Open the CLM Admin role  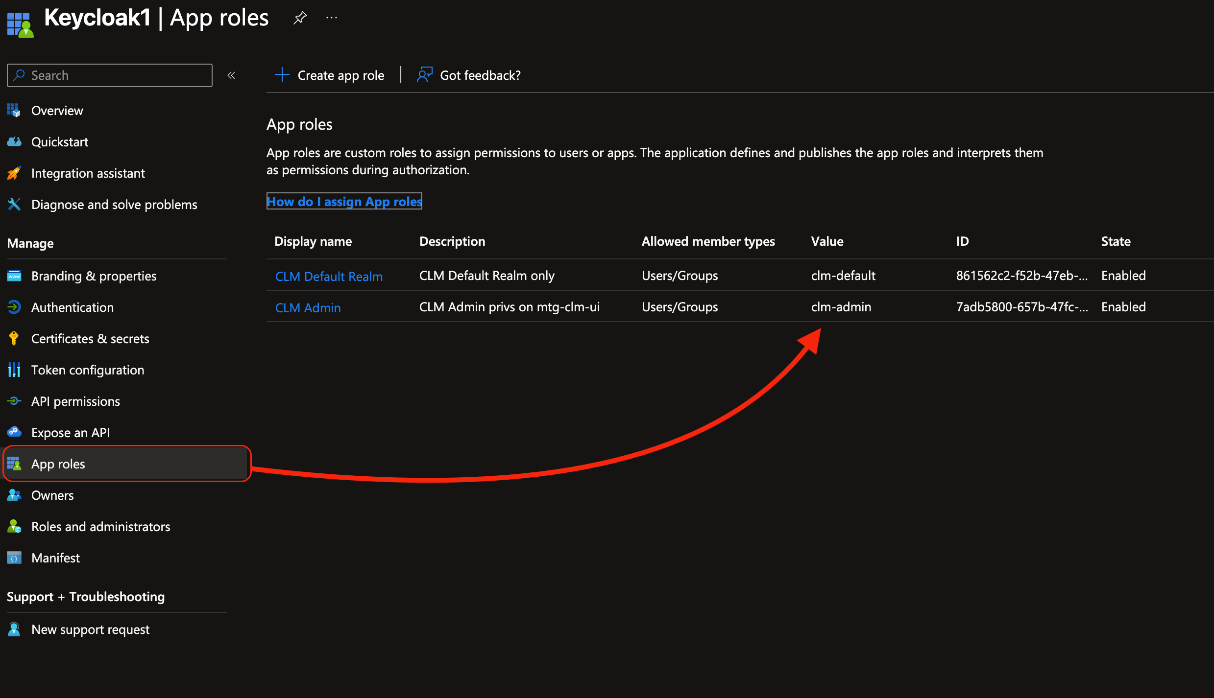point(308,307)
